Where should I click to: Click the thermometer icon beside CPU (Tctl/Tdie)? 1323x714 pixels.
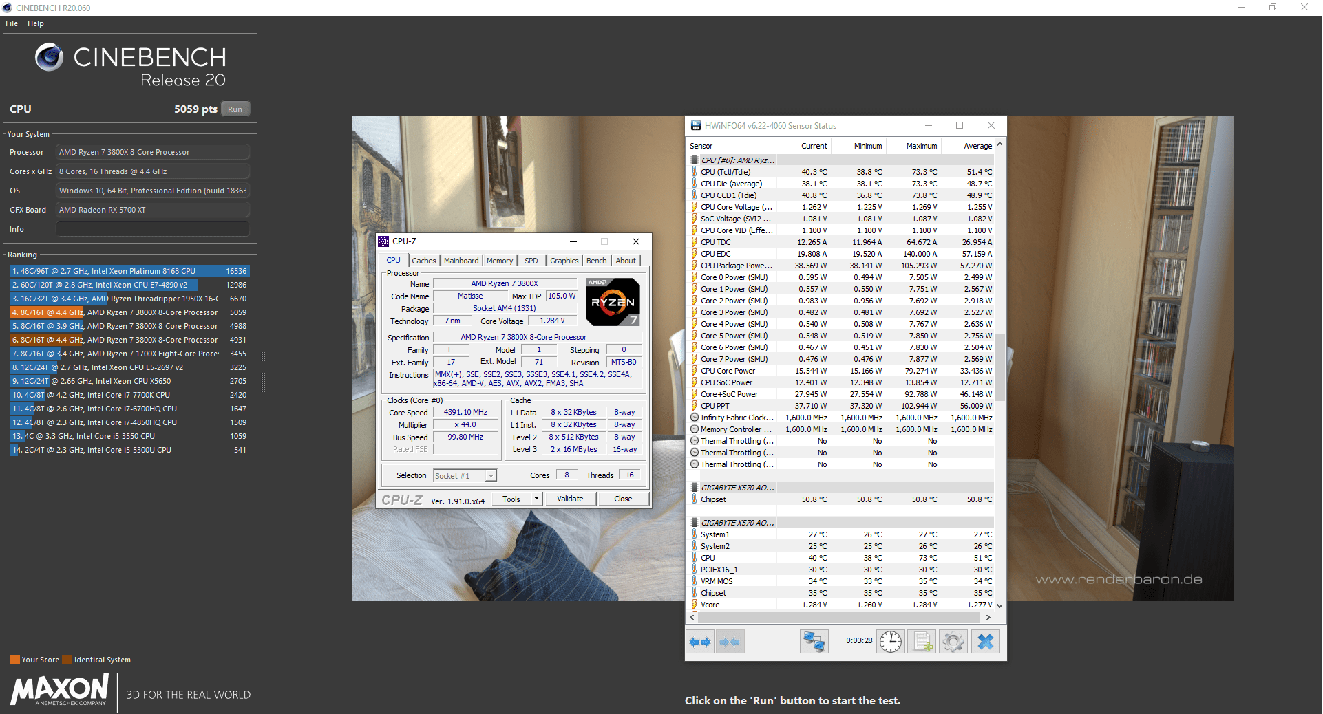[695, 172]
